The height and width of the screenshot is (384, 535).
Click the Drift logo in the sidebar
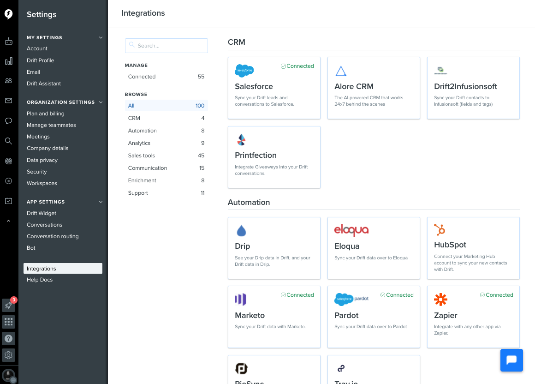8,14
